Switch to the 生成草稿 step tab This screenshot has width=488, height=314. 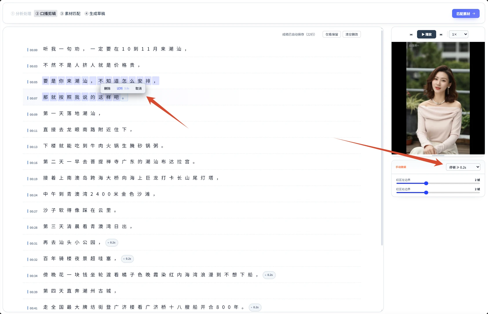(95, 14)
